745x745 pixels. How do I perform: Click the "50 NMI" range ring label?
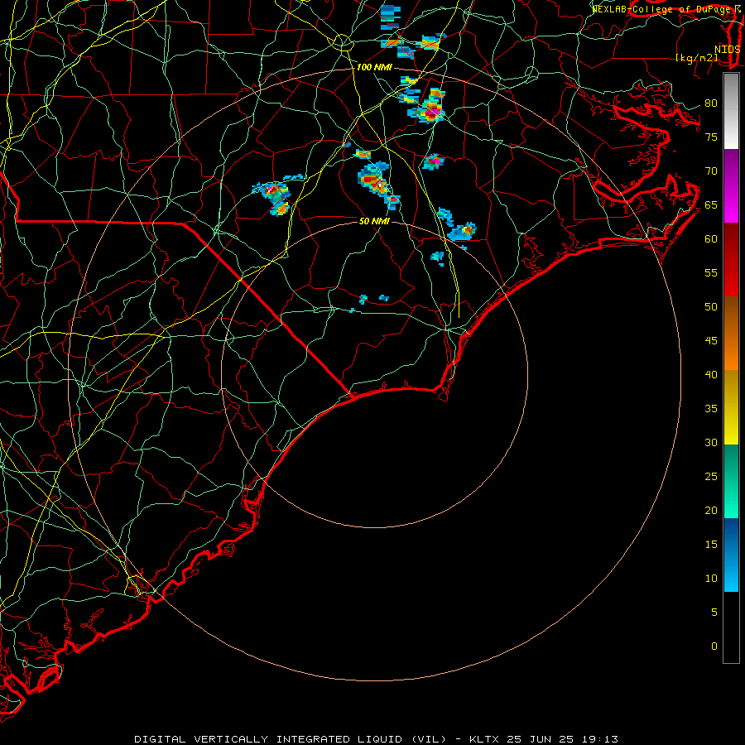tap(374, 221)
